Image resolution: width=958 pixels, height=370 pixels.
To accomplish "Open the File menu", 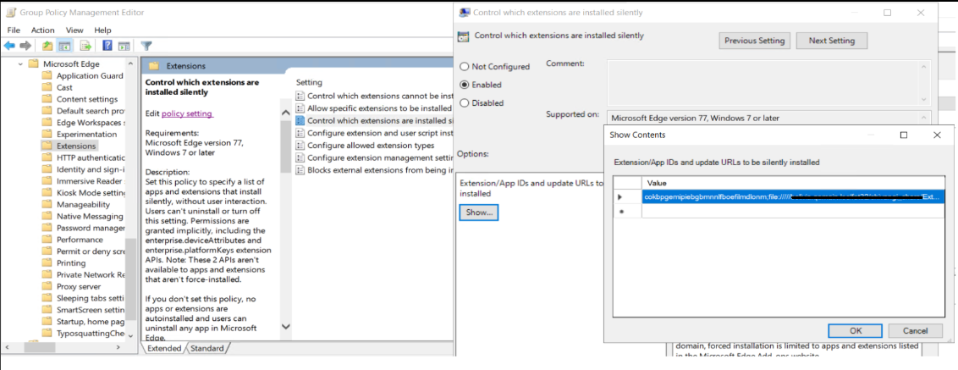I will (x=14, y=30).
